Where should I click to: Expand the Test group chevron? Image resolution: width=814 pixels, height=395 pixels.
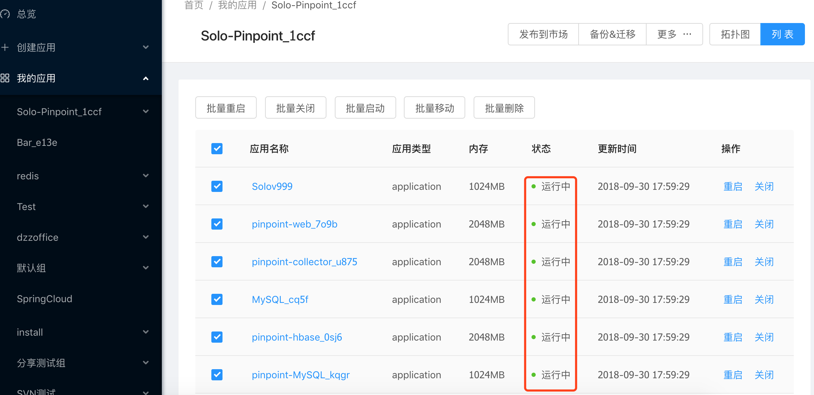146,206
